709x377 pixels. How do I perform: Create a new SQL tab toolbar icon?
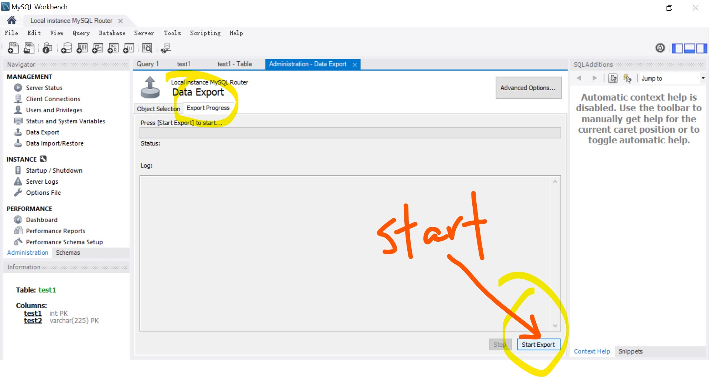13,48
